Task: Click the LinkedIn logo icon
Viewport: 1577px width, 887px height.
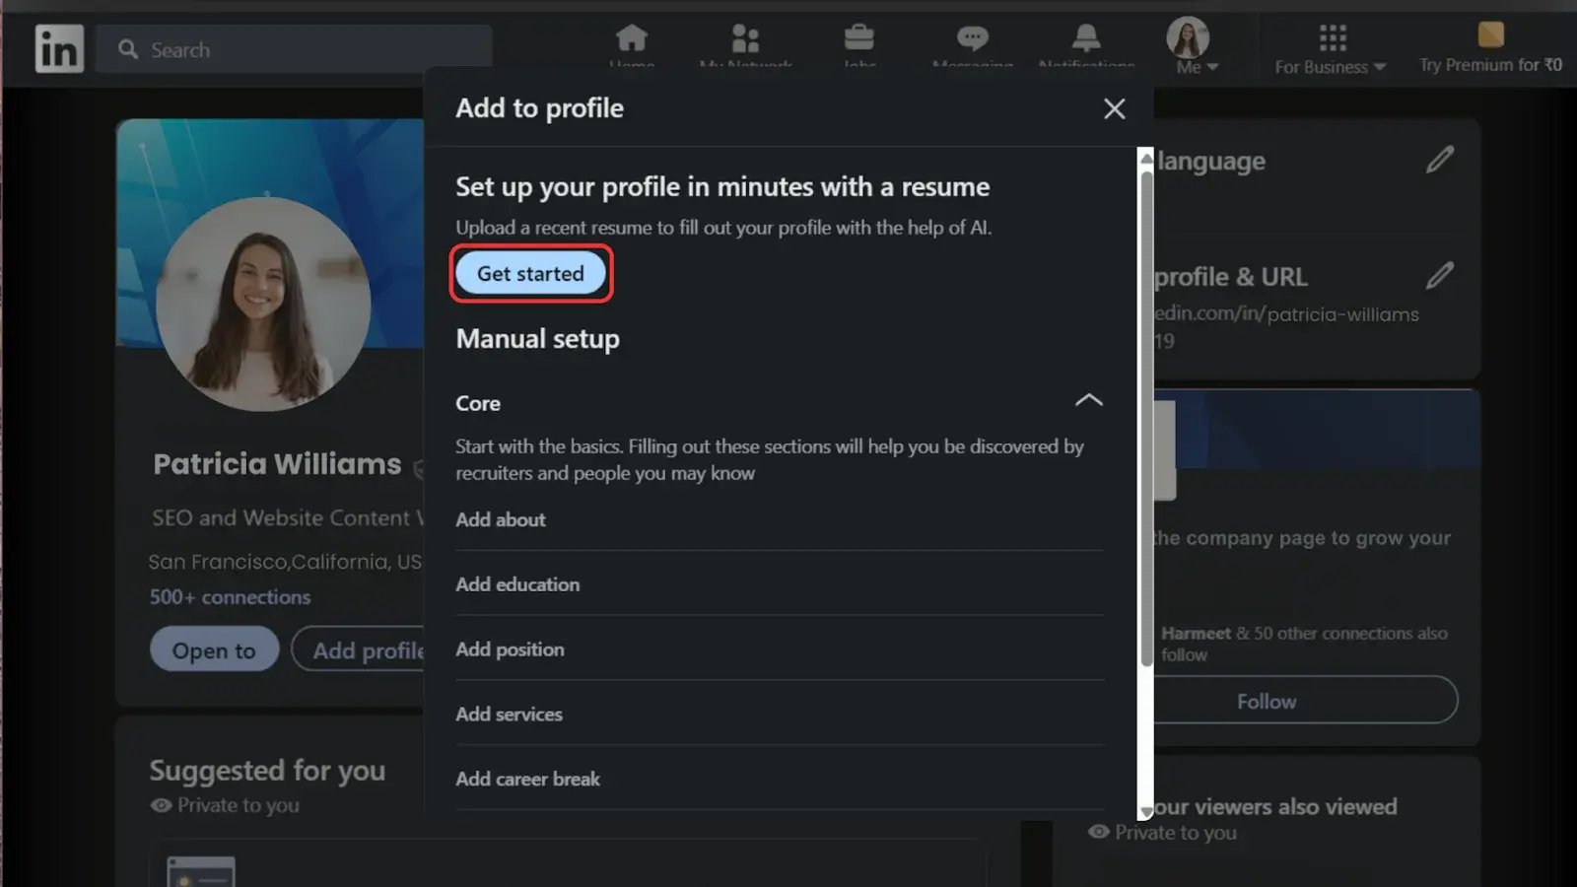Action: [59, 48]
